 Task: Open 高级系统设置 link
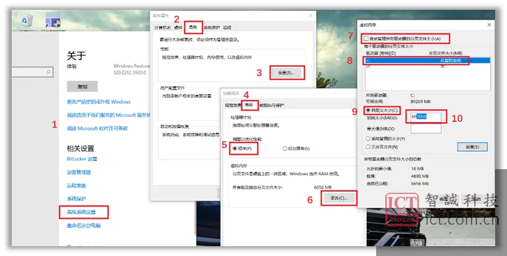tap(82, 212)
